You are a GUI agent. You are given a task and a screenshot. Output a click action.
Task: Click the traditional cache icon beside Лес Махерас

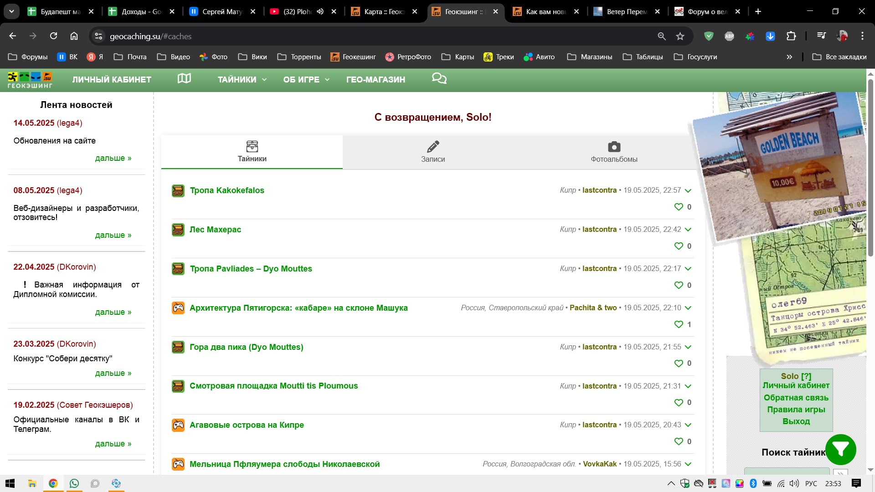click(x=178, y=230)
